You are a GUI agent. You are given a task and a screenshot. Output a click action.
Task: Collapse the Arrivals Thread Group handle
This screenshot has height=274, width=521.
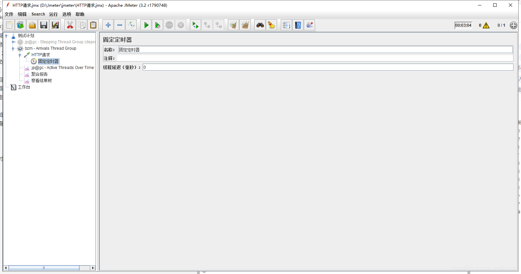tap(13, 48)
